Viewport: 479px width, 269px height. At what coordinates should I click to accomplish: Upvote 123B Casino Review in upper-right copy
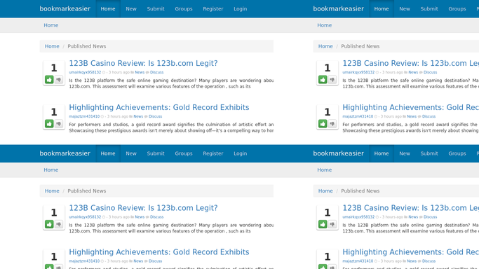click(x=323, y=80)
